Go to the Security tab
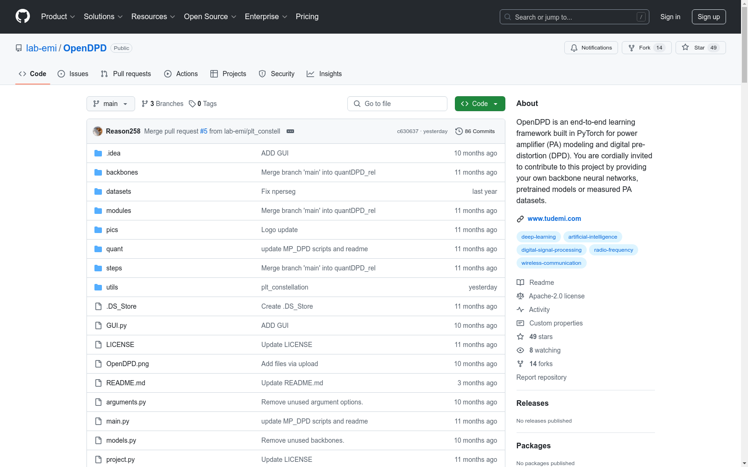 click(277, 74)
